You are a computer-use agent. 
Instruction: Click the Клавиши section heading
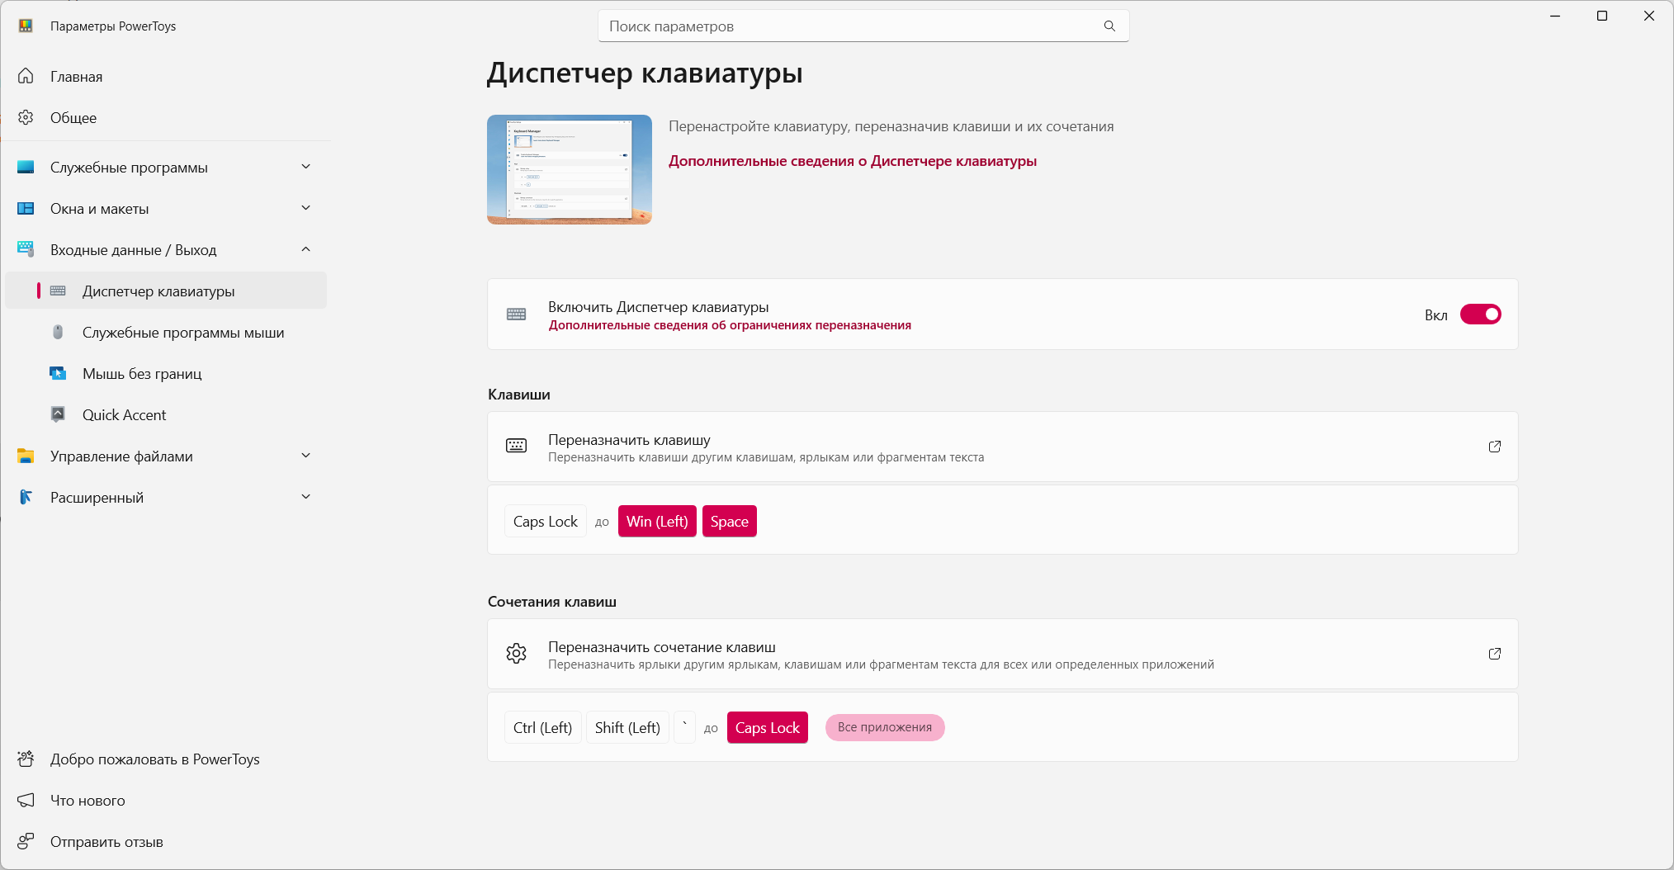click(519, 395)
